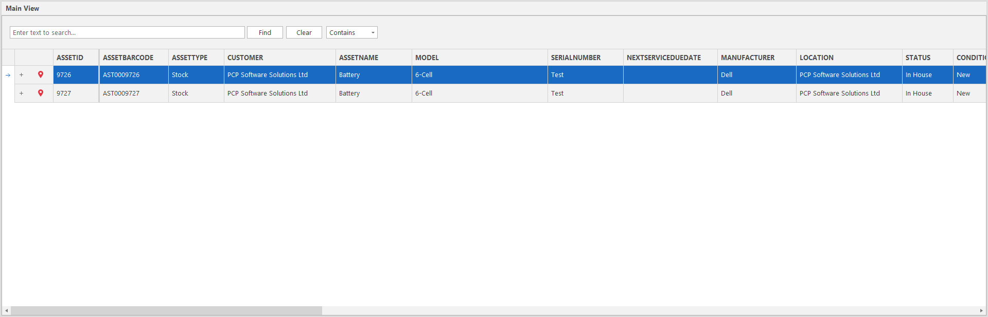
Task: Sort by SERIALNUMBER column header
Action: (586, 58)
